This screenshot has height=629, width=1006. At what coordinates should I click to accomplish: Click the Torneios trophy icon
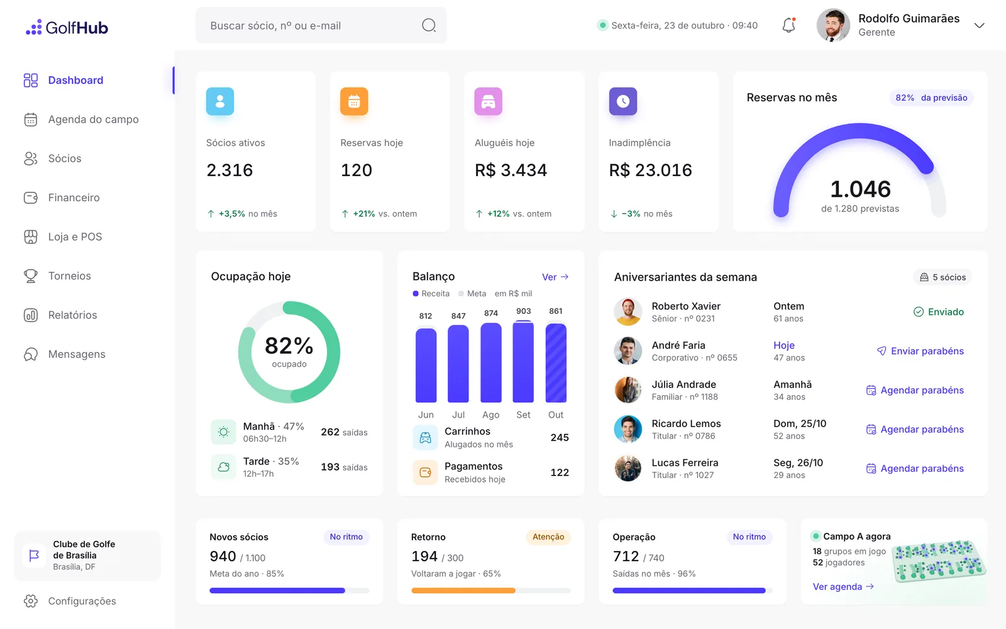click(31, 276)
